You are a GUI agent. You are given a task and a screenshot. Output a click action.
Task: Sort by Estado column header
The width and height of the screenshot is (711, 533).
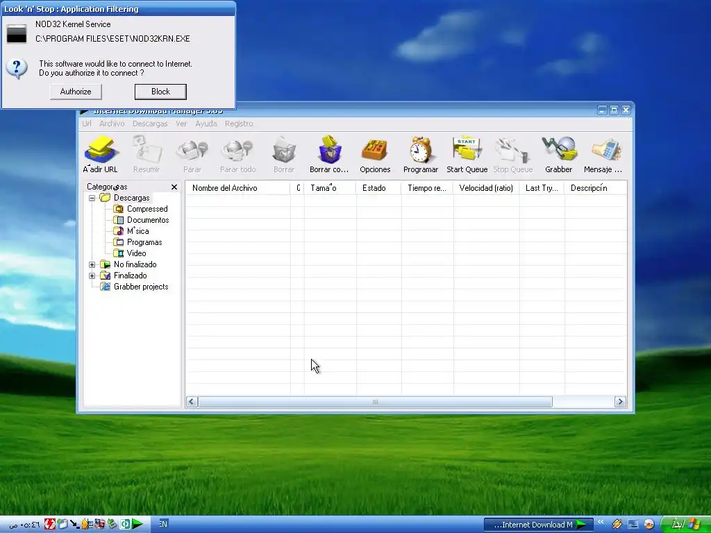pos(378,188)
